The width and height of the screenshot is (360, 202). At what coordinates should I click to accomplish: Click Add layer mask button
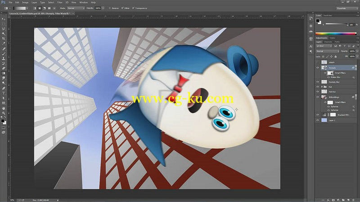(333, 200)
